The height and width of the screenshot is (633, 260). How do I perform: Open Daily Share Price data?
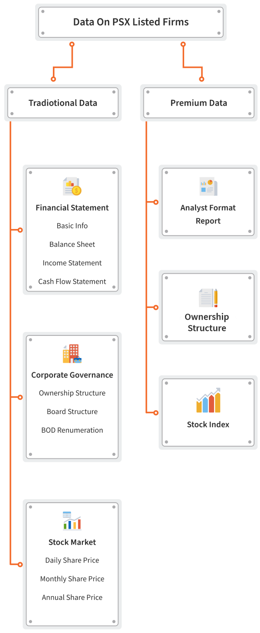pyautogui.click(x=72, y=560)
